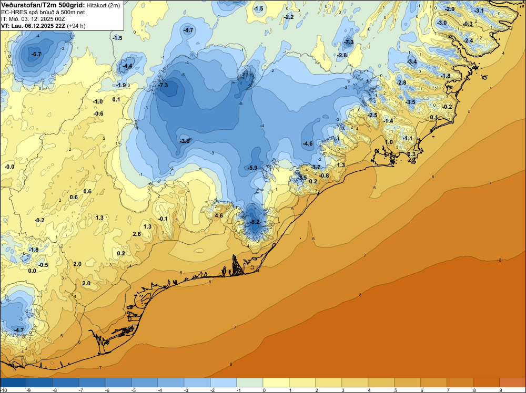Click legend color band between 6 and 7

434,382
